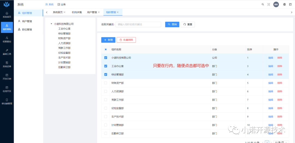
Task: Open the 10条/页 page size dropdown
Action: pyautogui.click(x=281, y=142)
